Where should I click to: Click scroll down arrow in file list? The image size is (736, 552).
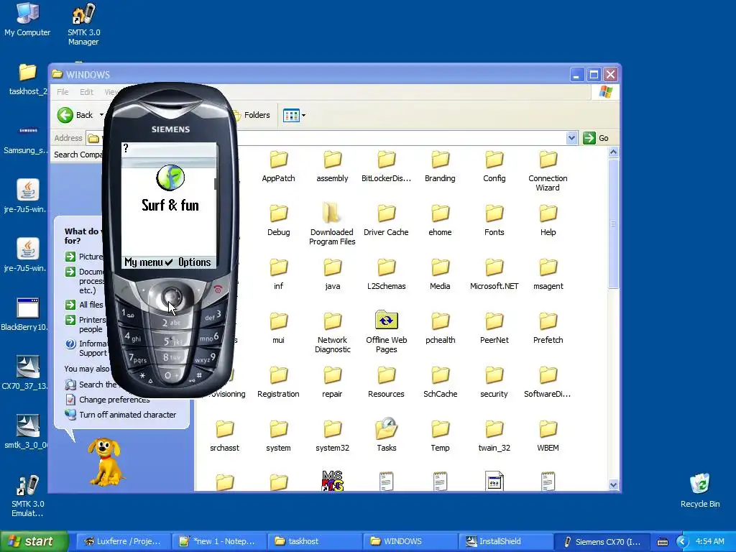pyautogui.click(x=613, y=485)
